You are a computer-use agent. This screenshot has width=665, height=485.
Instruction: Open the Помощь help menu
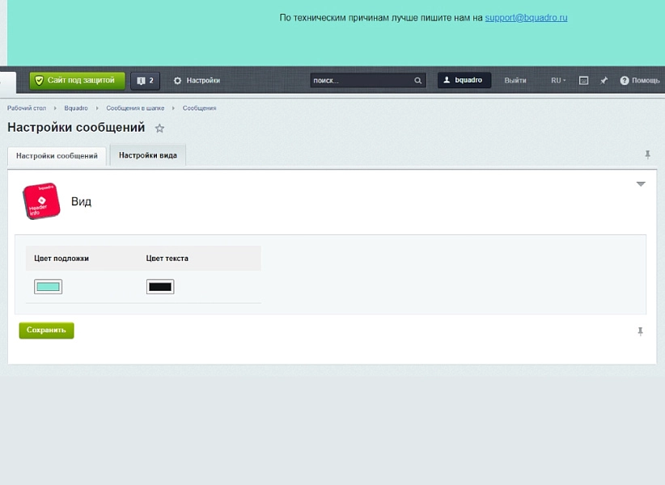point(640,81)
